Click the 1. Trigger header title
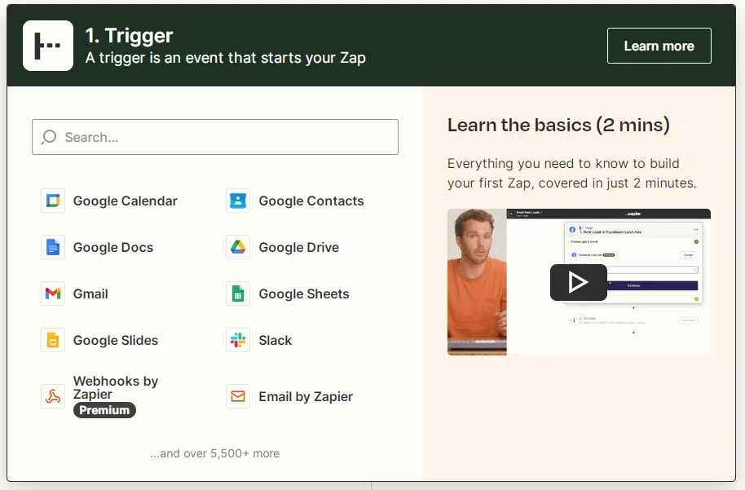The height and width of the screenshot is (490, 745). pyautogui.click(x=130, y=35)
